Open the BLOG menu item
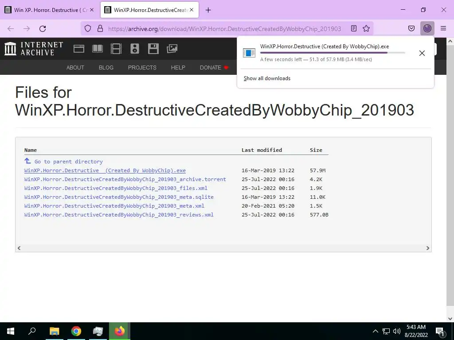 pos(106,67)
